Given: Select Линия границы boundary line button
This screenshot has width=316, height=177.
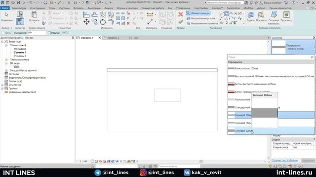Looking at the screenshot, I should click(198, 13).
